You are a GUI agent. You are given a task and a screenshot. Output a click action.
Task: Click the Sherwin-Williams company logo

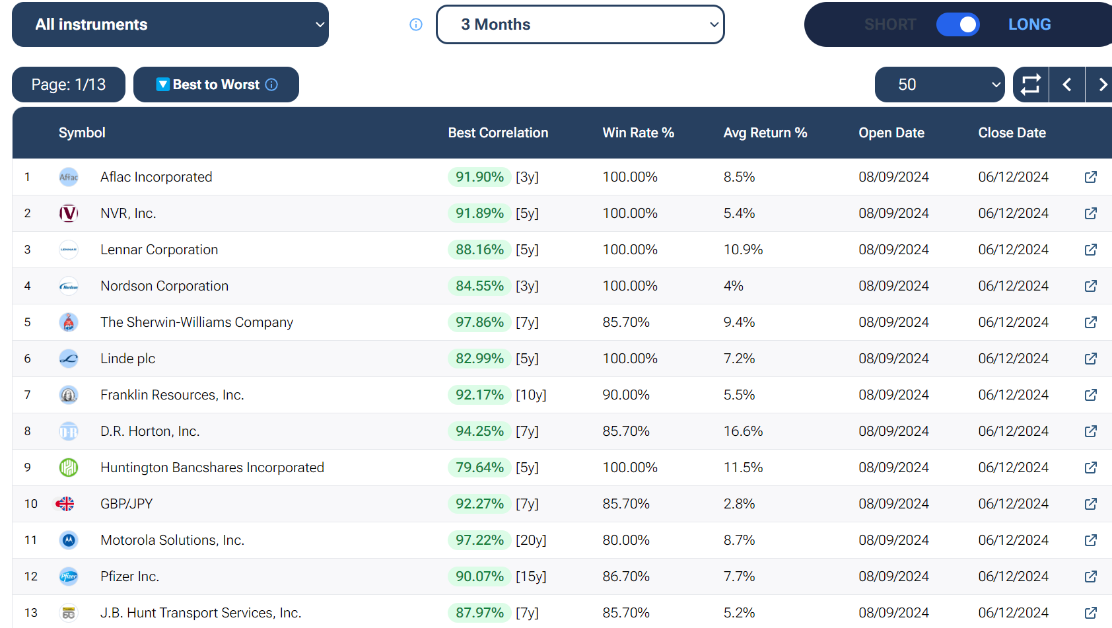pos(69,322)
